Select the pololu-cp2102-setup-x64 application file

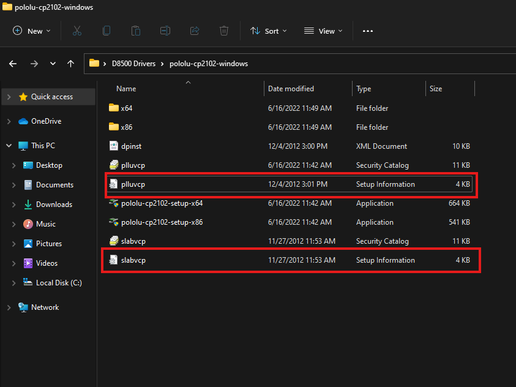click(x=162, y=203)
